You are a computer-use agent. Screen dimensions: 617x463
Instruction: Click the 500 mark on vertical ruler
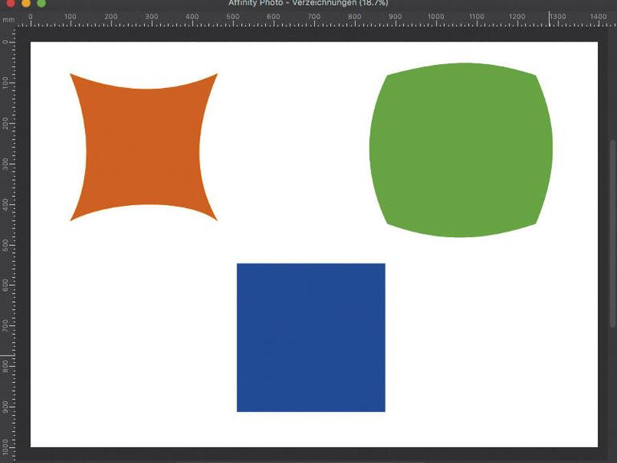pyautogui.click(x=7, y=244)
